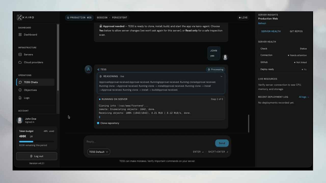Click the token budget progress bar
The height and width of the screenshot is (183, 326).
coord(36,142)
